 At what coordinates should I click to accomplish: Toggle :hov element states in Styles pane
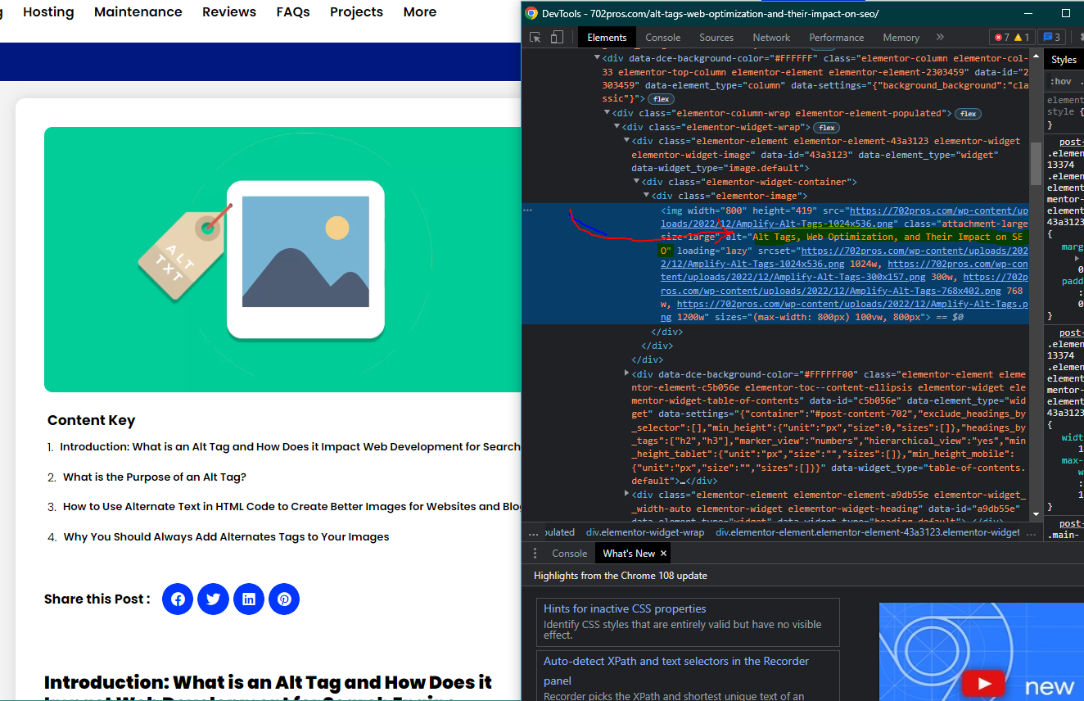click(x=1062, y=80)
